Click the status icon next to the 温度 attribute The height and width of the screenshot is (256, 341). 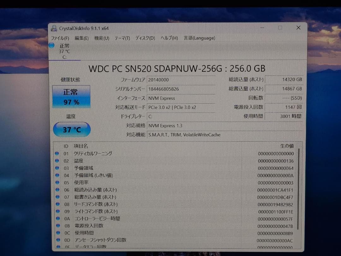pos(57,161)
